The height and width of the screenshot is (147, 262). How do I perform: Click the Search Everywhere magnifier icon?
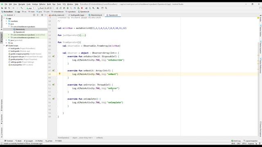click(106, 8)
